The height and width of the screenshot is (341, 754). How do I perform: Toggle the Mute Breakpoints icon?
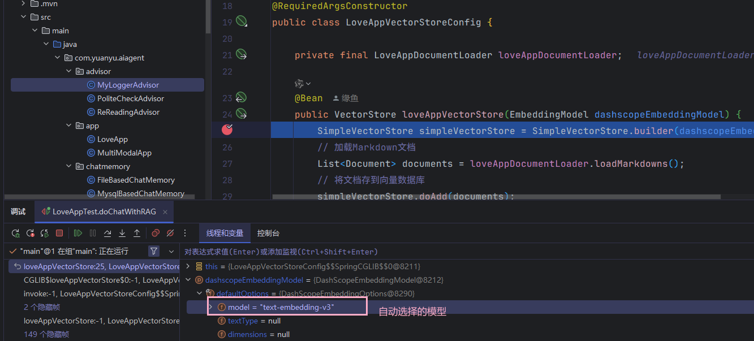coord(170,233)
